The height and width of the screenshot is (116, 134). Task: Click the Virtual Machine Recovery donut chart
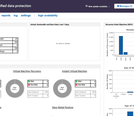(15, 88)
